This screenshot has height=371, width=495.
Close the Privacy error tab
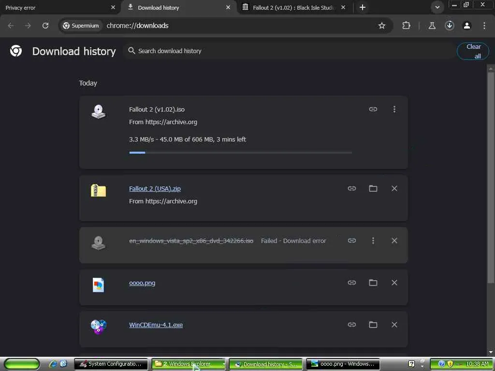113,7
